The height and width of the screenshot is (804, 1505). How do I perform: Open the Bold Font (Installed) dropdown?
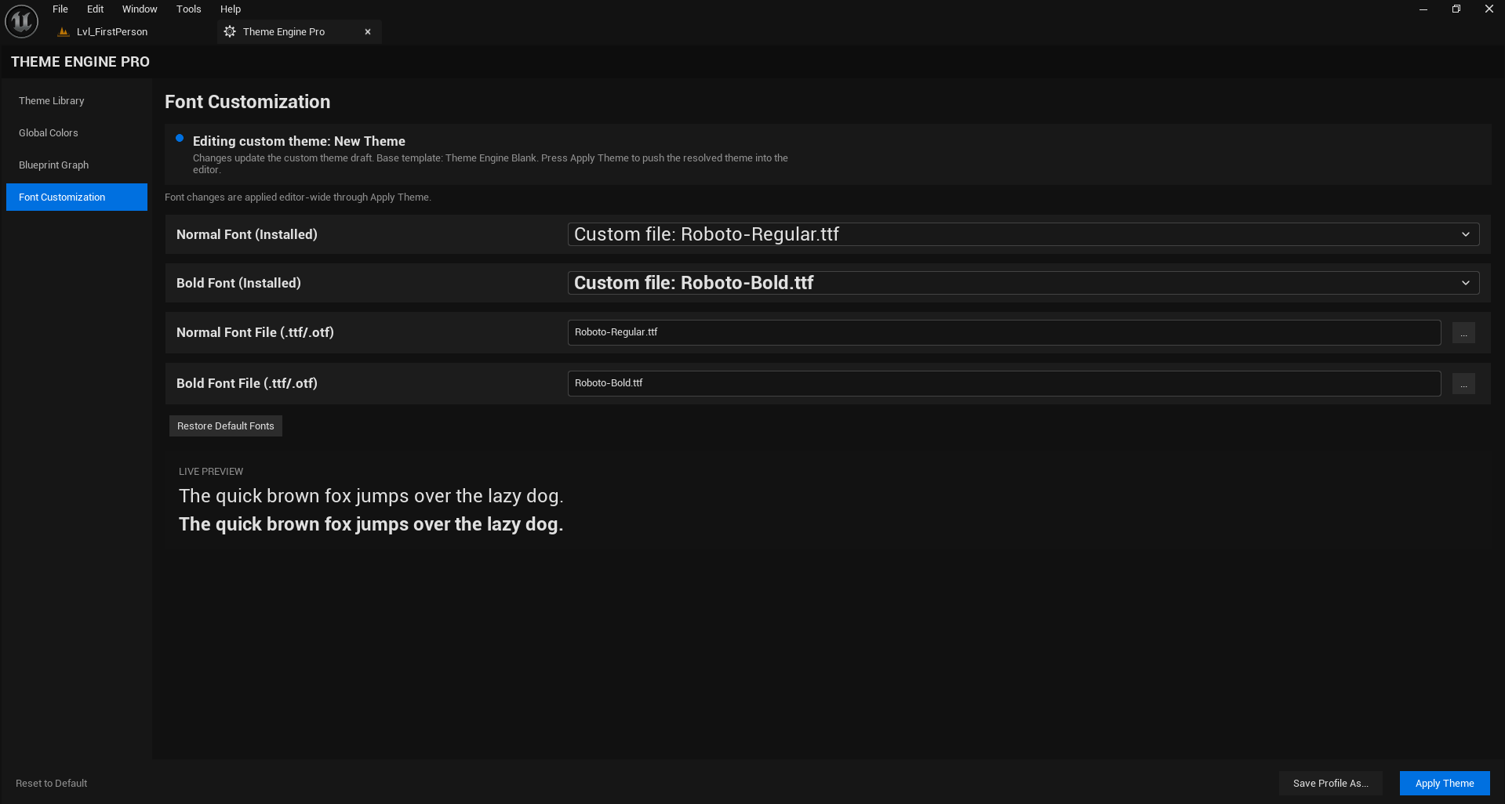[x=1023, y=283]
